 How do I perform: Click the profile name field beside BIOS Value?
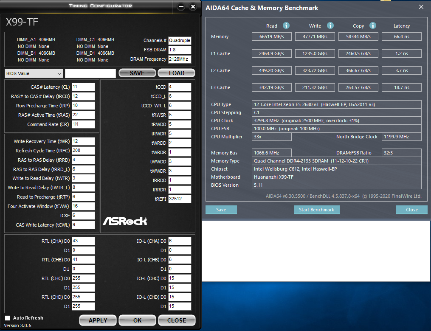coord(90,73)
